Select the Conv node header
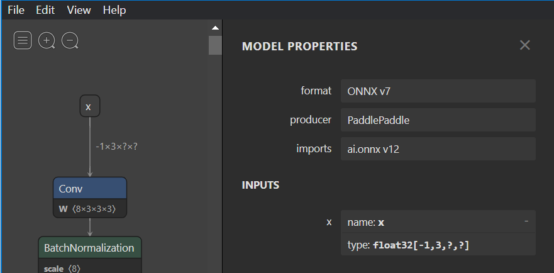Viewport: 554px width, 273px height. coord(90,189)
